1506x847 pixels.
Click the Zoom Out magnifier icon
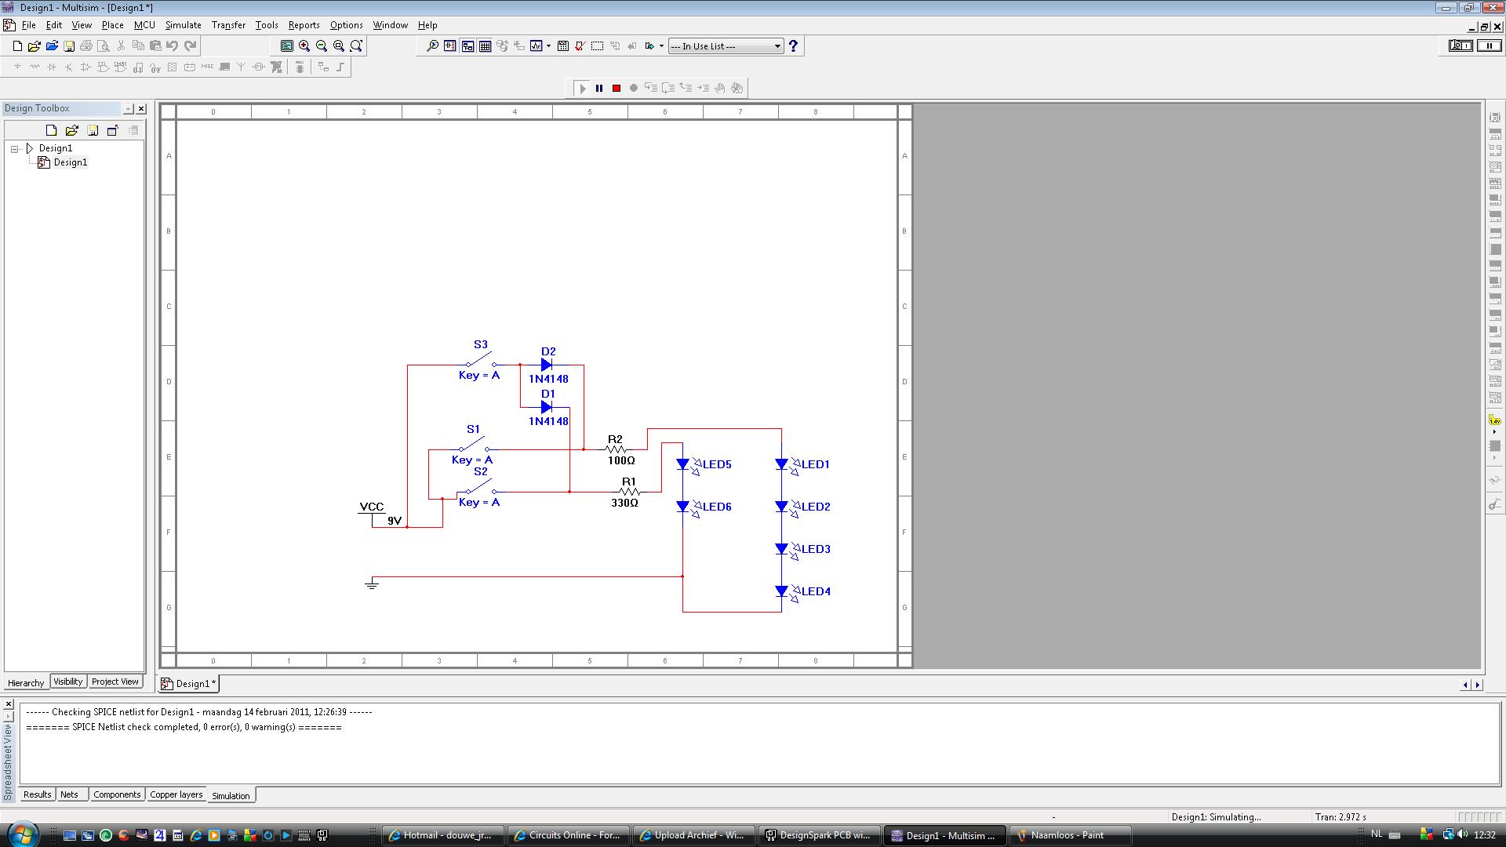click(x=322, y=46)
